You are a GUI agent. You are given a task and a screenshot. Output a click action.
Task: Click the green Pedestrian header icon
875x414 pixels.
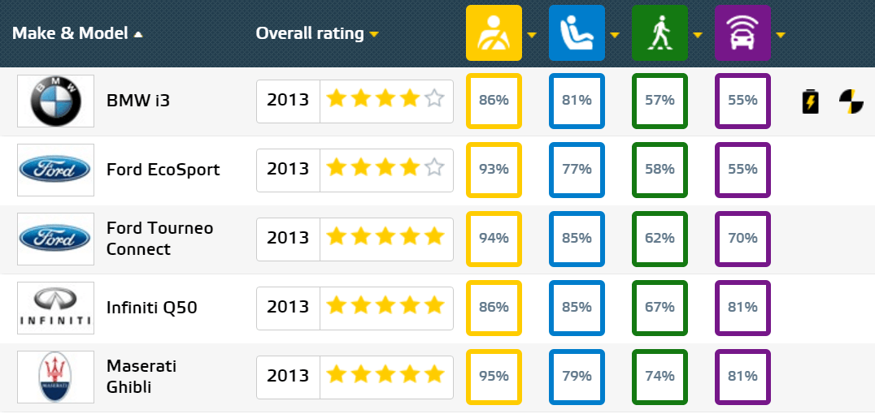click(x=660, y=32)
